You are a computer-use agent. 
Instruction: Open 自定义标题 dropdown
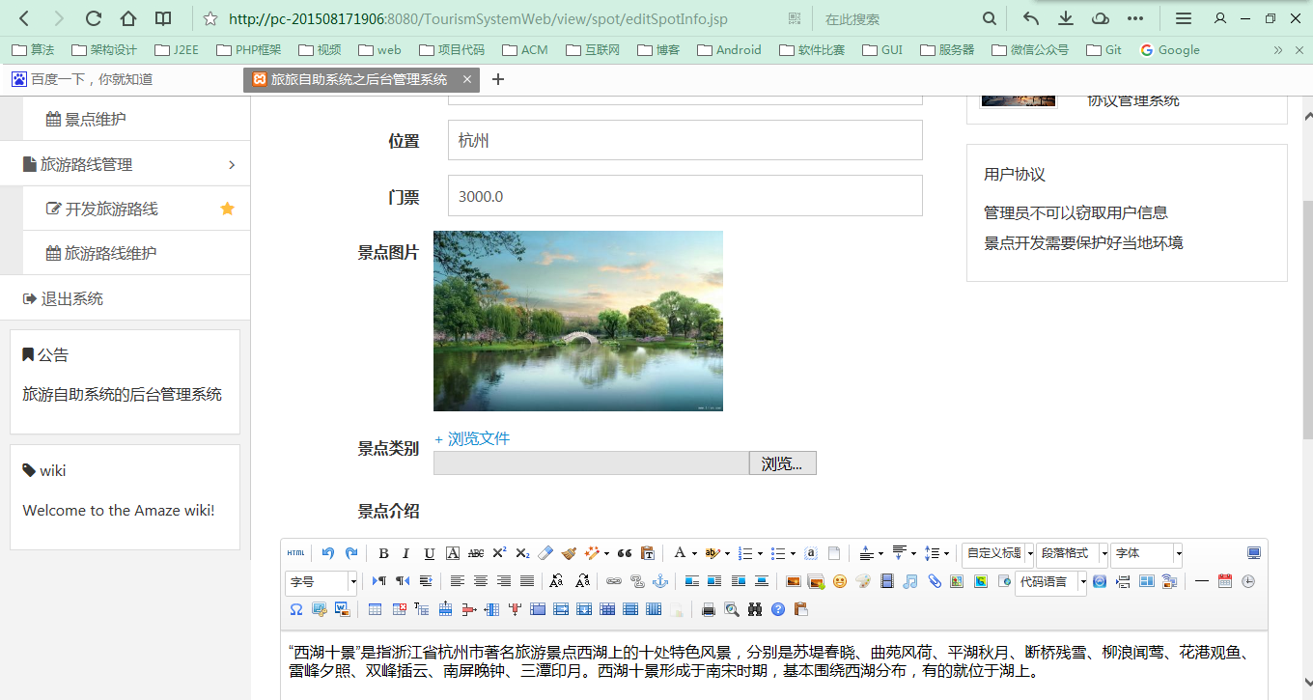[x=997, y=554]
